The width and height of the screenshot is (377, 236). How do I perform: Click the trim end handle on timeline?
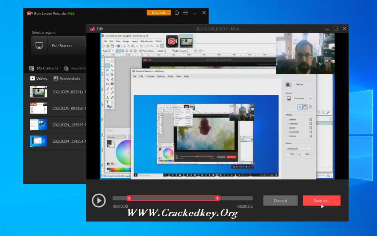(x=218, y=198)
